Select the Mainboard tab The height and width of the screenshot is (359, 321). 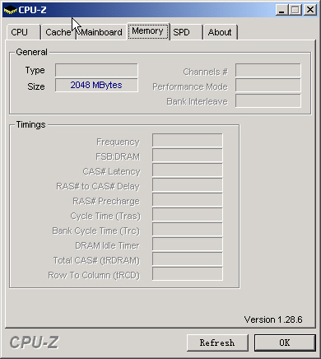(x=102, y=32)
